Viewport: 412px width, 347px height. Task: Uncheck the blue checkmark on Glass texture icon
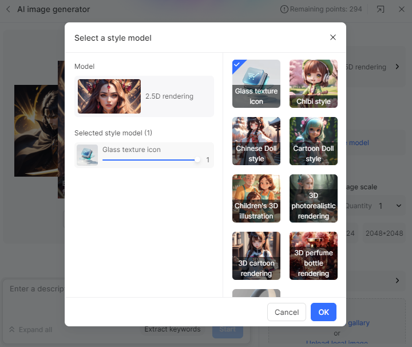[x=237, y=64]
